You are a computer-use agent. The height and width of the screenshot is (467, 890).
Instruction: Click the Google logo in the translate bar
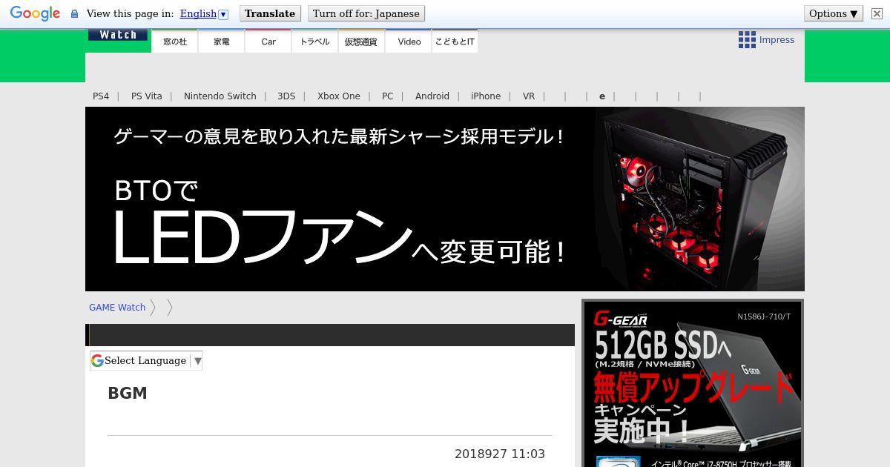[35, 13]
